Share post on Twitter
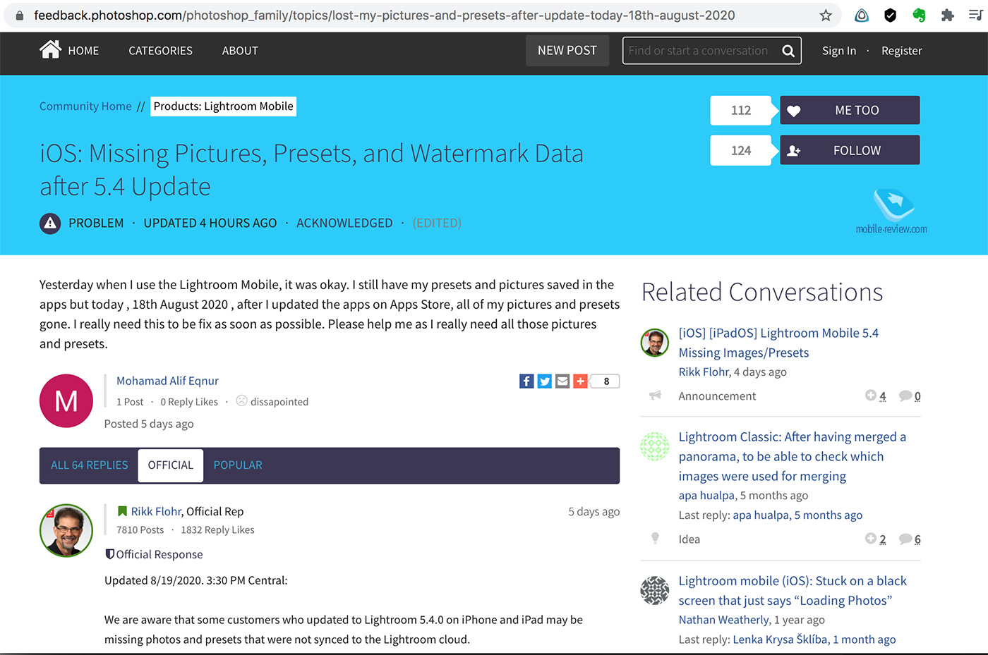 pyautogui.click(x=545, y=381)
